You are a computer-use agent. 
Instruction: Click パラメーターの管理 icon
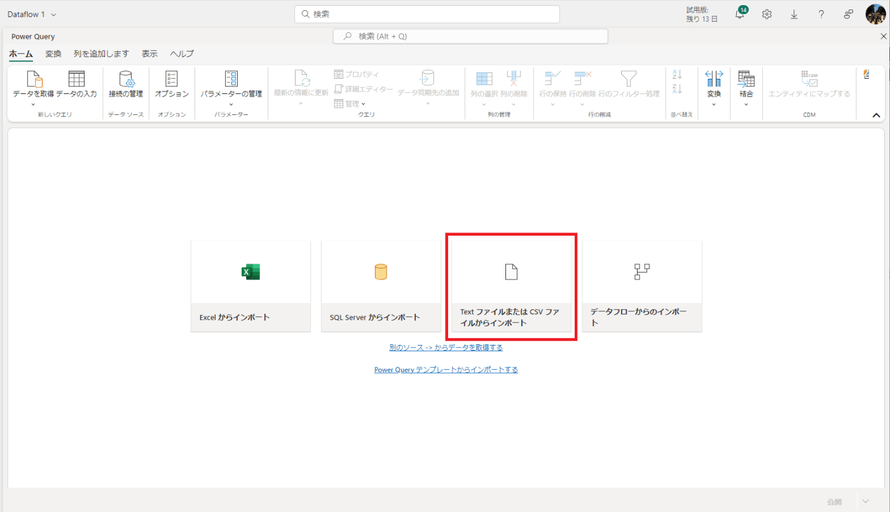click(x=231, y=79)
